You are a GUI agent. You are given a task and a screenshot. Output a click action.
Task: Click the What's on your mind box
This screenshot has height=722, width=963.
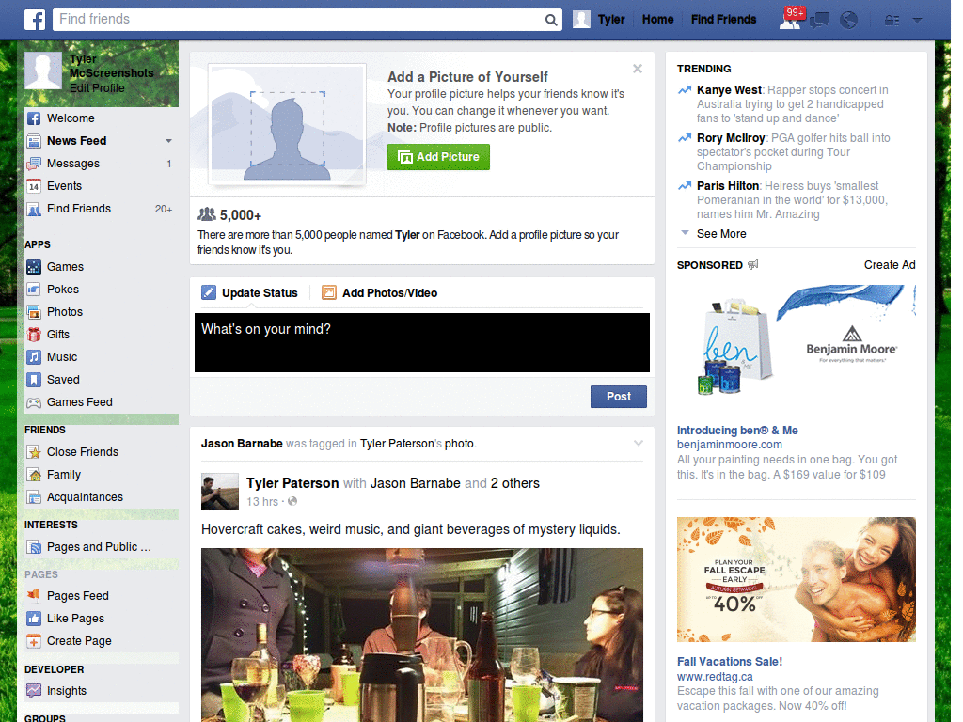(422, 342)
